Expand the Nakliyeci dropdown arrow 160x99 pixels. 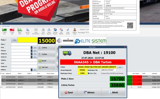[31, 70]
